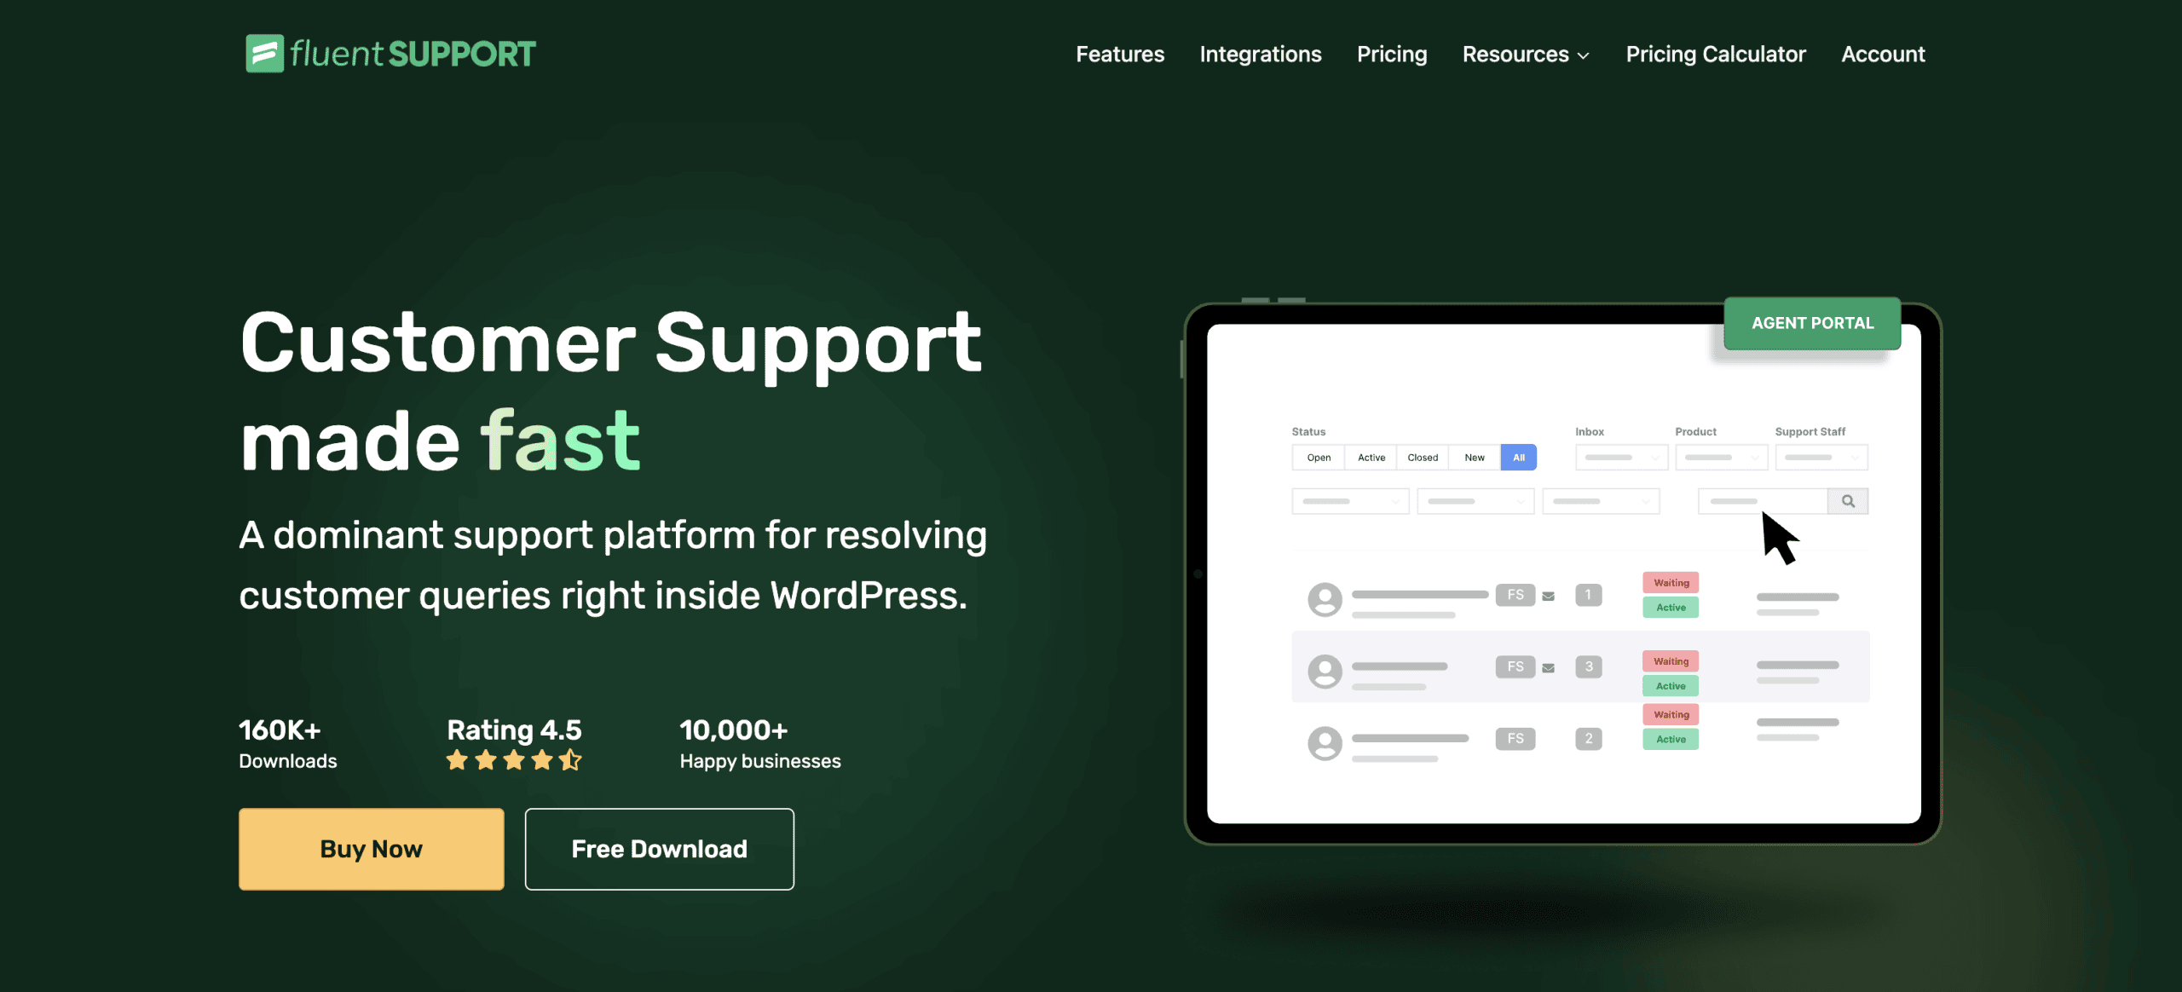Click the Active label in the second ticket row
Image resolution: width=2182 pixels, height=992 pixels.
click(1671, 686)
